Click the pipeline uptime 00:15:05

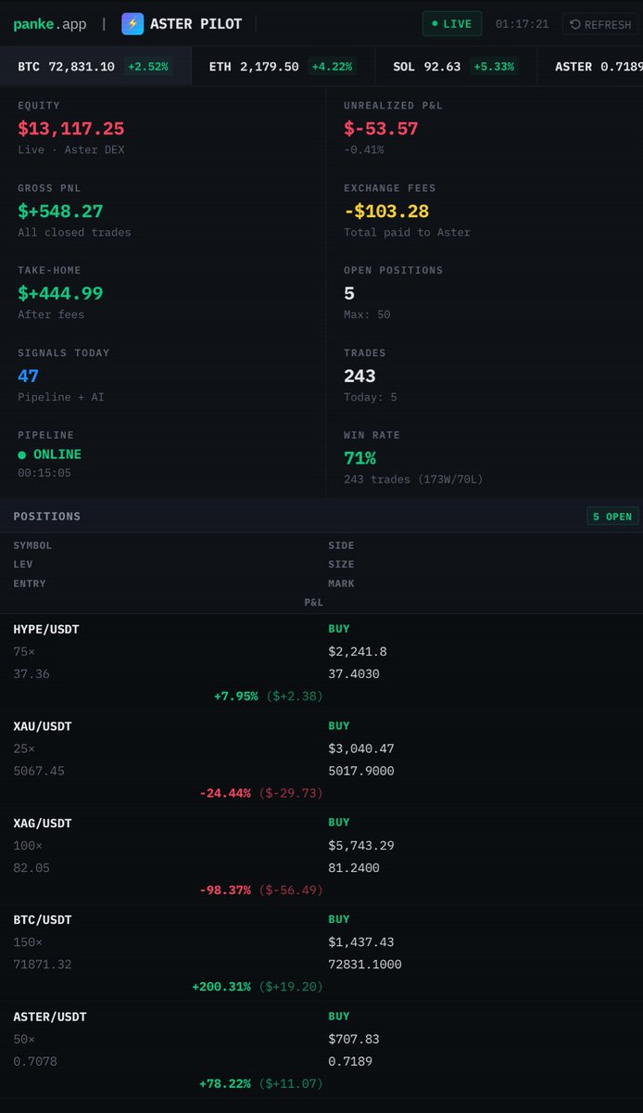(44, 473)
